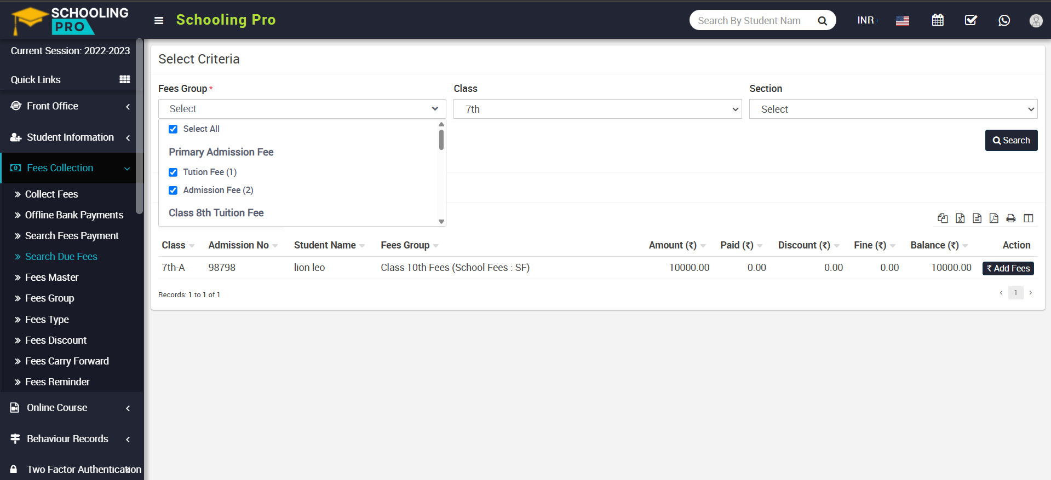Export the table to PDF icon
Viewport: 1051px width, 480px height.
(x=994, y=218)
